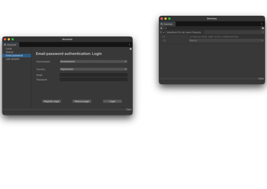Switch to the Devices tab

coord(167,24)
